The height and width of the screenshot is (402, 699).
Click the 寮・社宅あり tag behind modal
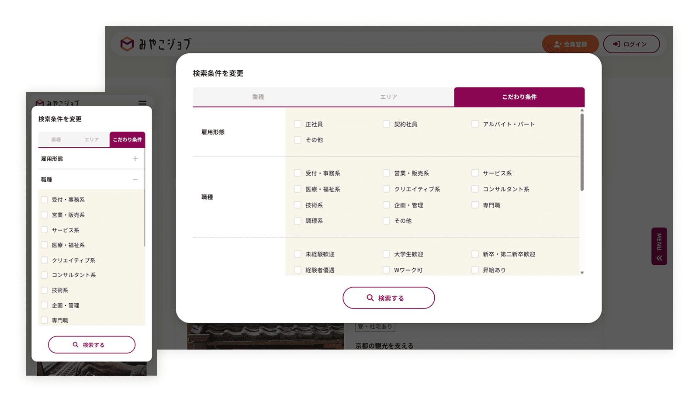click(375, 327)
